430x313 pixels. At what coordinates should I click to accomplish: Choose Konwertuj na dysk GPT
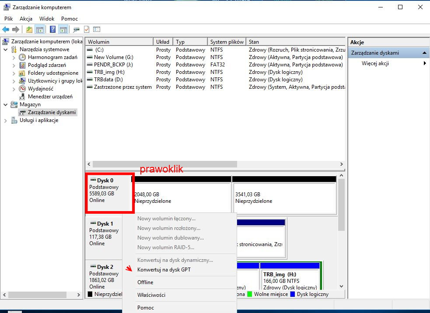coord(164,270)
